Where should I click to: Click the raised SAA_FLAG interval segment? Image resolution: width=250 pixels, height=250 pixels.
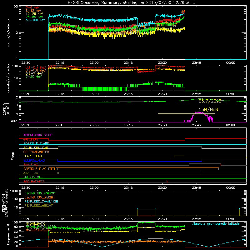click(205, 163)
